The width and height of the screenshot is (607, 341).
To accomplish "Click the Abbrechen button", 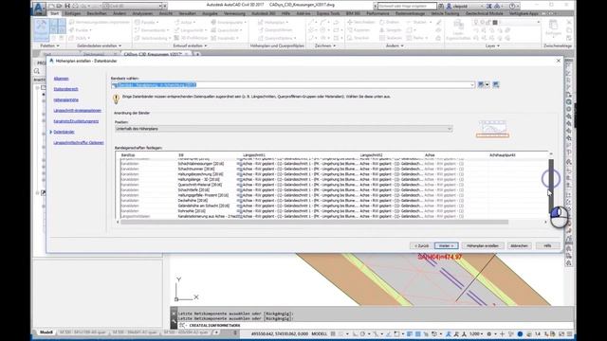I will 519,246.
